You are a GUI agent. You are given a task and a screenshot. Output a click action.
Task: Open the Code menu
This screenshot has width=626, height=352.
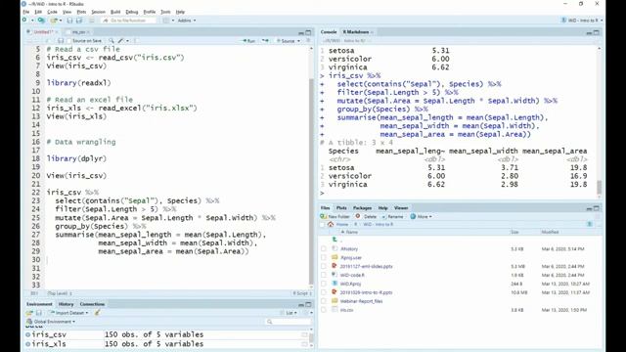point(52,12)
